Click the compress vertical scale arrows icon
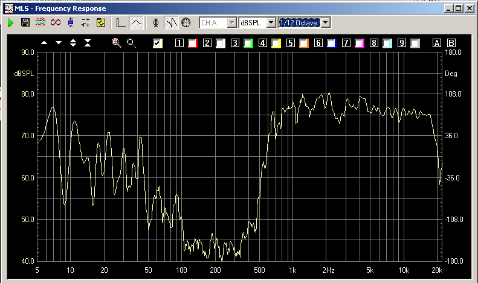 point(88,43)
